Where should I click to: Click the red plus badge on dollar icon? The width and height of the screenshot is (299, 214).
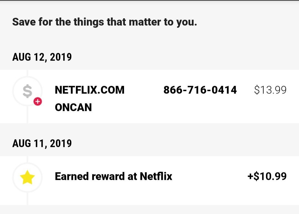coord(38,102)
